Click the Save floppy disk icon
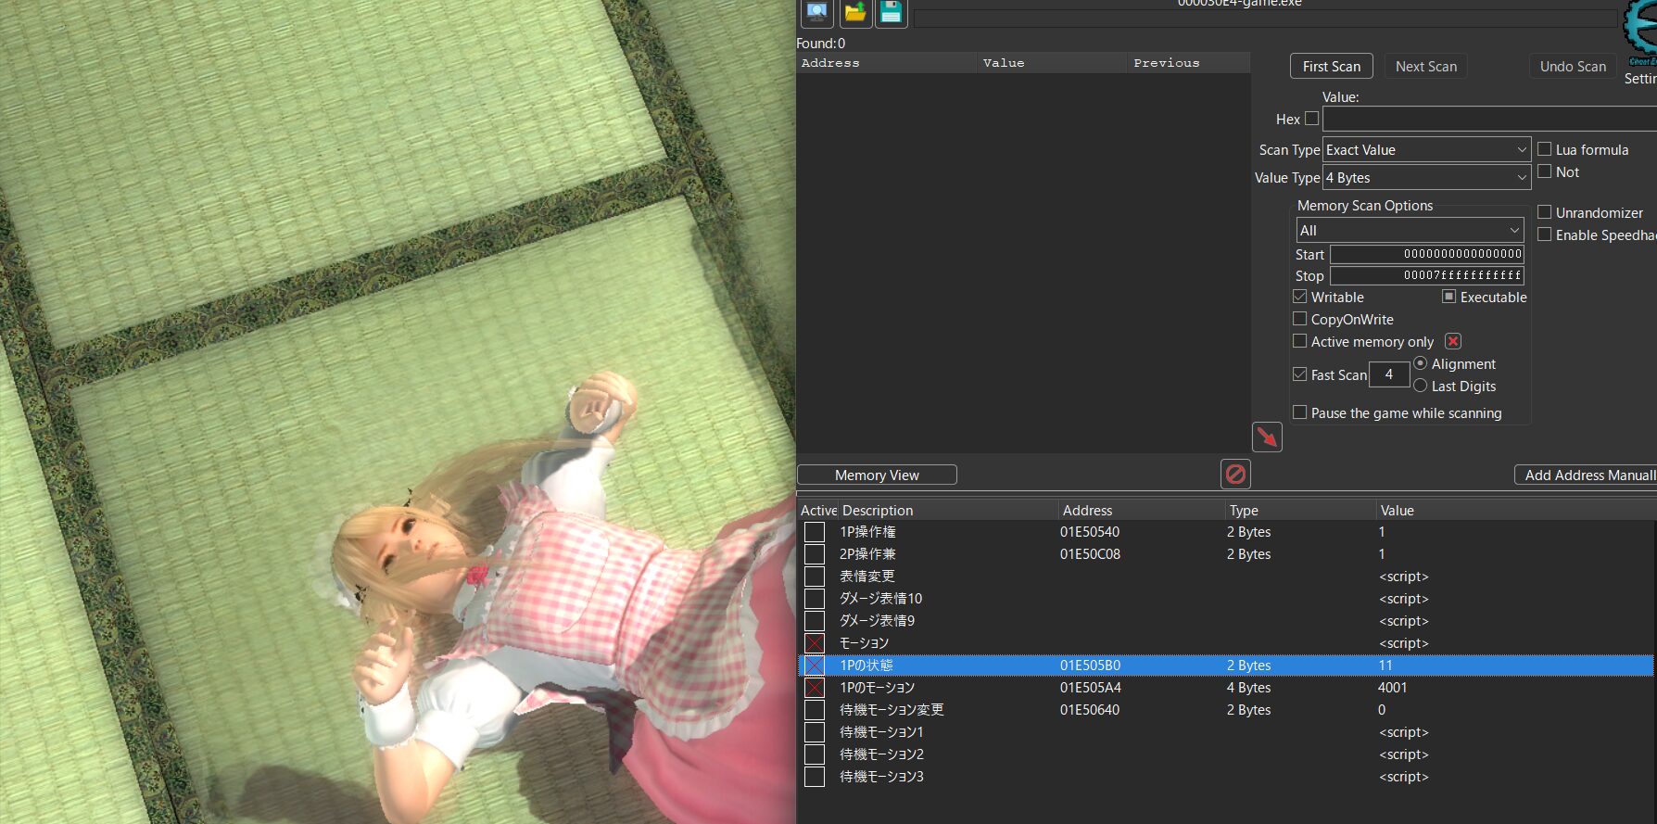This screenshot has height=824, width=1657. 891,12
